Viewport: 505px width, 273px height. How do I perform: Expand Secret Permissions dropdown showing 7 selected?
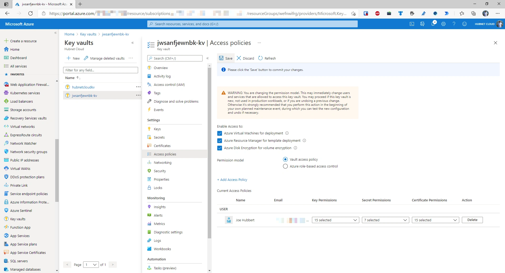tap(385, 220)
